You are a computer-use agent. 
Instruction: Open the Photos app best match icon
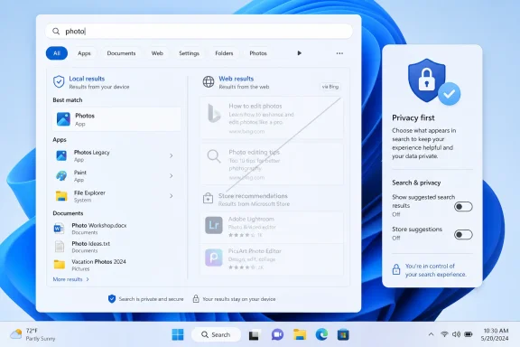point(63,119)
